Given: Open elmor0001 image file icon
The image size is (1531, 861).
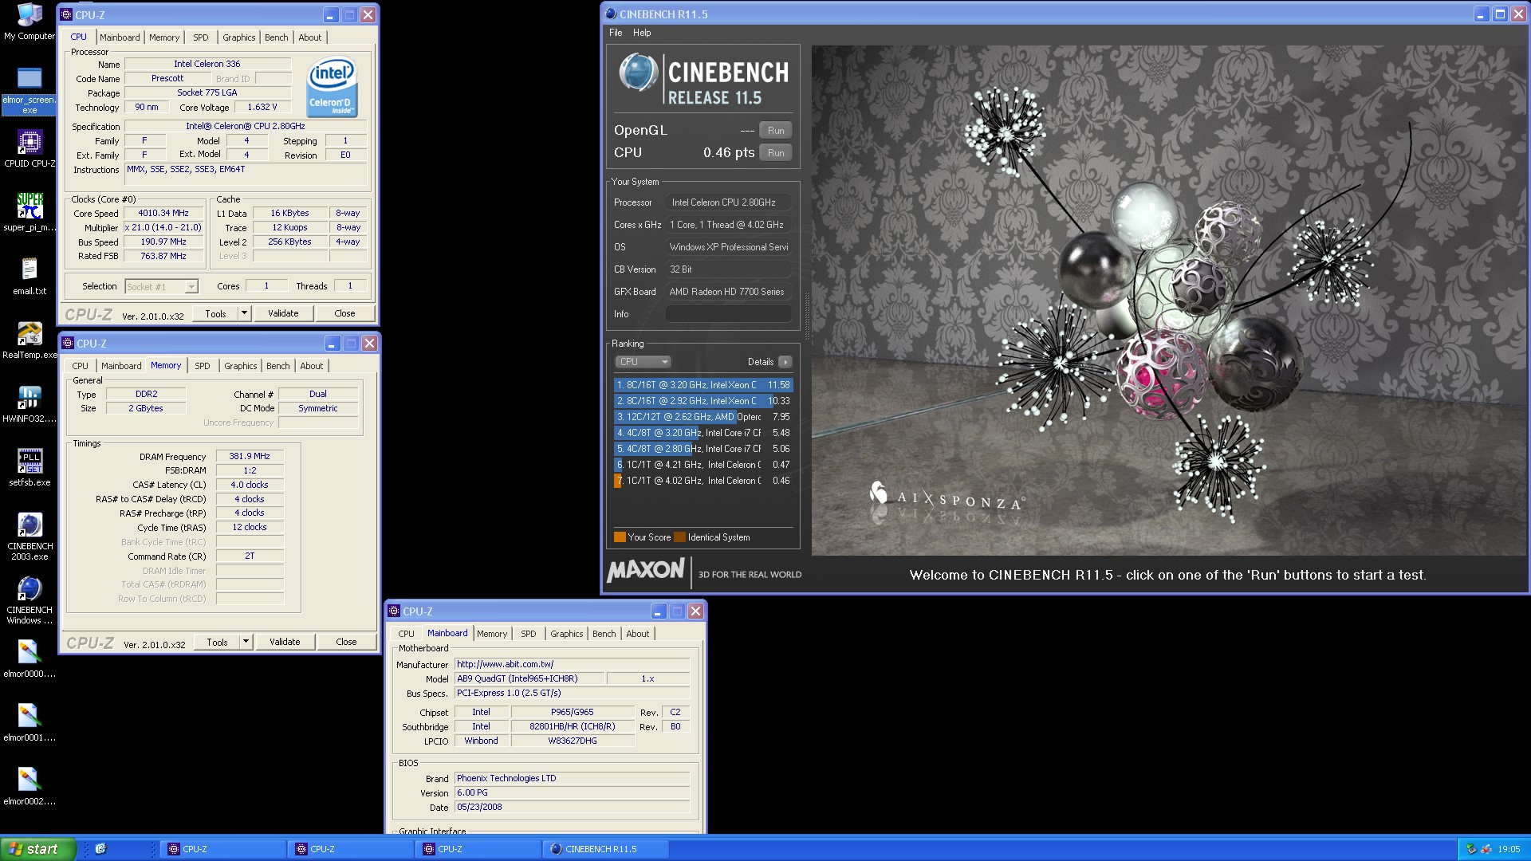Looking at the screenshot, I should tap(30, 722).
